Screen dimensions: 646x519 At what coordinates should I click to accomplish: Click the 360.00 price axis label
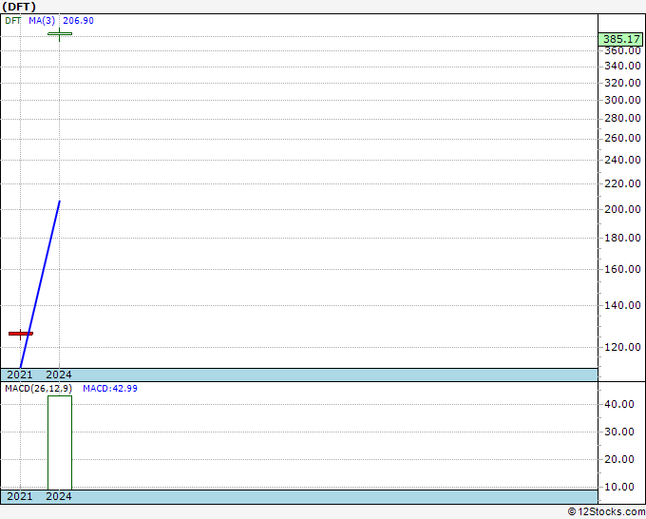[x=622, y=50]
